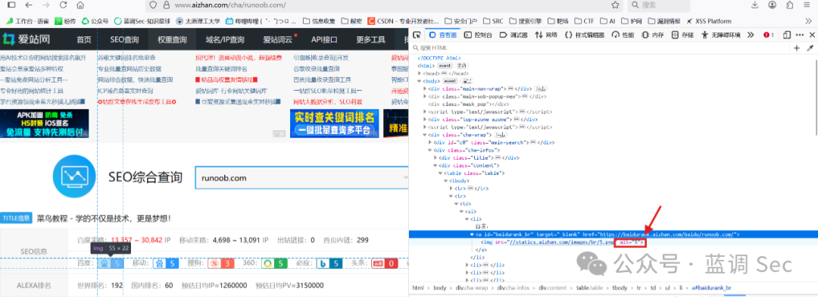818x297 pixels.
Task: Click the eyedropper color picker icon
Action: (x=810, y=48)
